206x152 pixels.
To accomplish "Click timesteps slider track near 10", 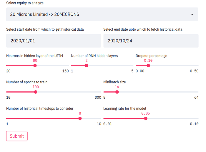I will pos(100,118).
